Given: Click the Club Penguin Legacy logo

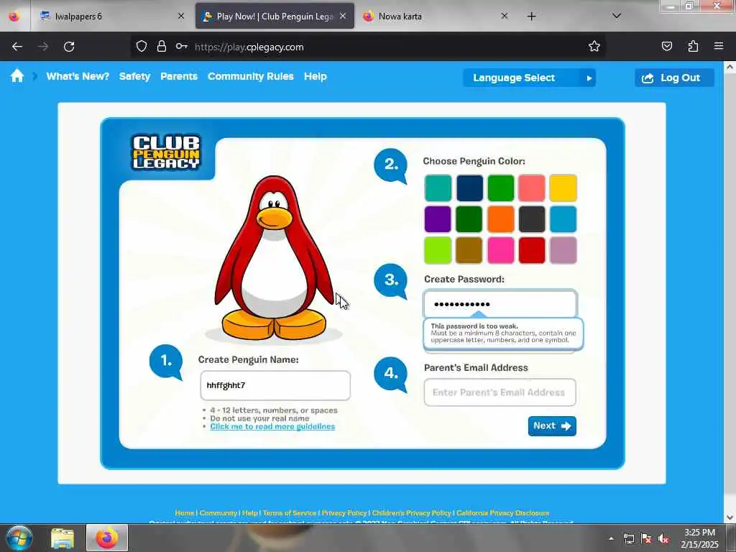Looking at the screenshot, I should coord(166,152).
